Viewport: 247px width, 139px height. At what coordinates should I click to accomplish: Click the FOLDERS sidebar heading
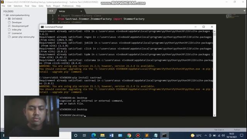pos(8,11)
